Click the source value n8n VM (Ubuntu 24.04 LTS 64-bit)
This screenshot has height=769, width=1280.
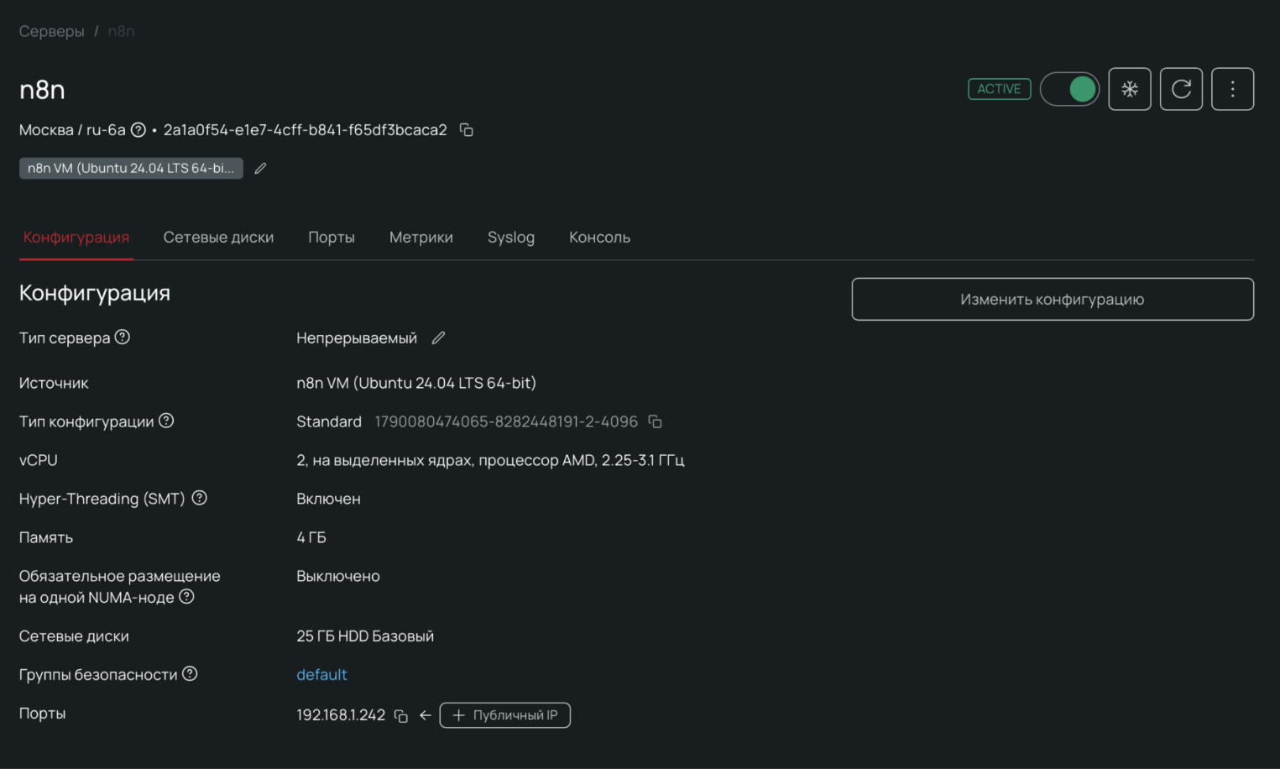click(x=416, y=383)
